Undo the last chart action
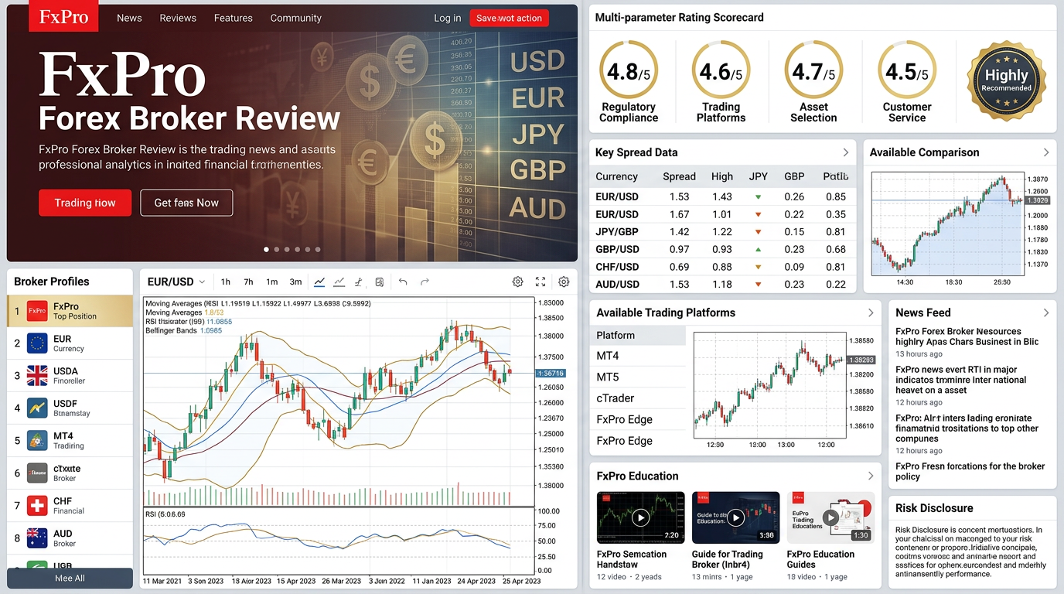The width and height of the screenshot is (1064, 594). click(x=403, y=282)
